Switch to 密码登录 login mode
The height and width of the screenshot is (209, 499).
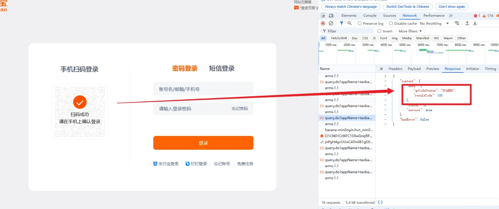click(x=185, y=69)
